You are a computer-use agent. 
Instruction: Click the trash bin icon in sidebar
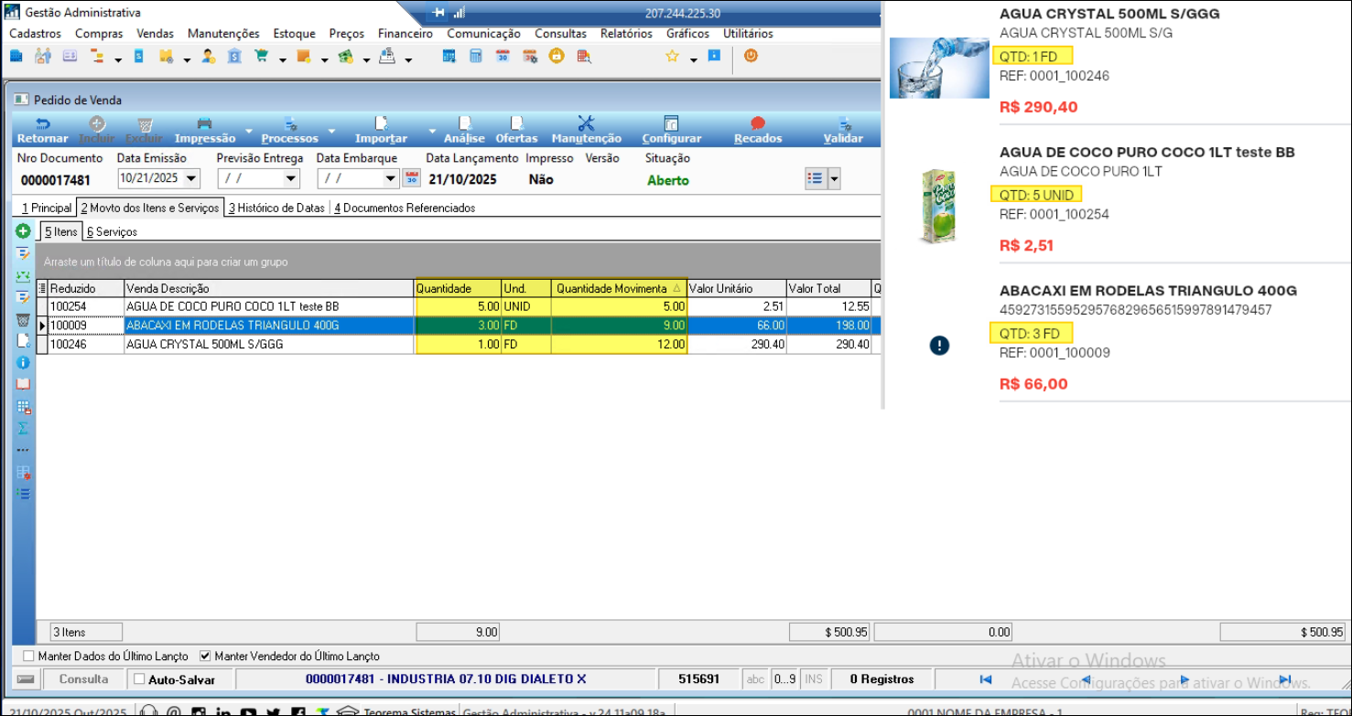[x=23, y=320]
